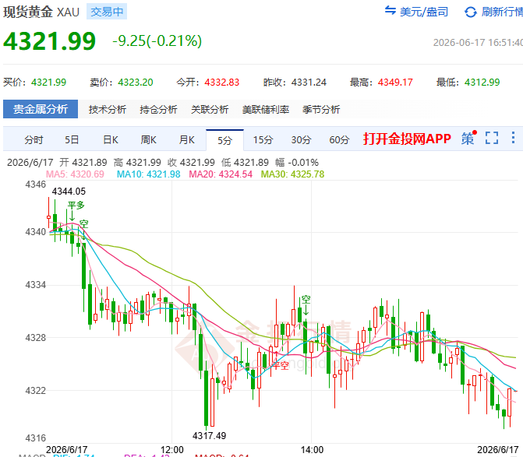This screenshot has width=523, height=457.
Task: Click the 买价 4321.99 value
Action: 48,83
